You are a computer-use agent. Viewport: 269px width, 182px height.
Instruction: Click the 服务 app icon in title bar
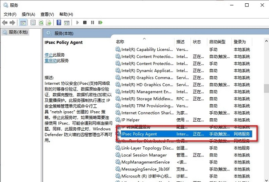click(x=5, y=5)
